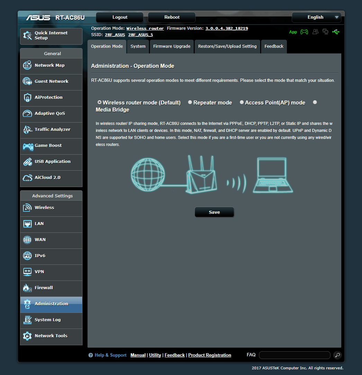The image size is (362, 375).
Task: Select Access Point(AP) mode radio button
Action: tap(242, 102)
